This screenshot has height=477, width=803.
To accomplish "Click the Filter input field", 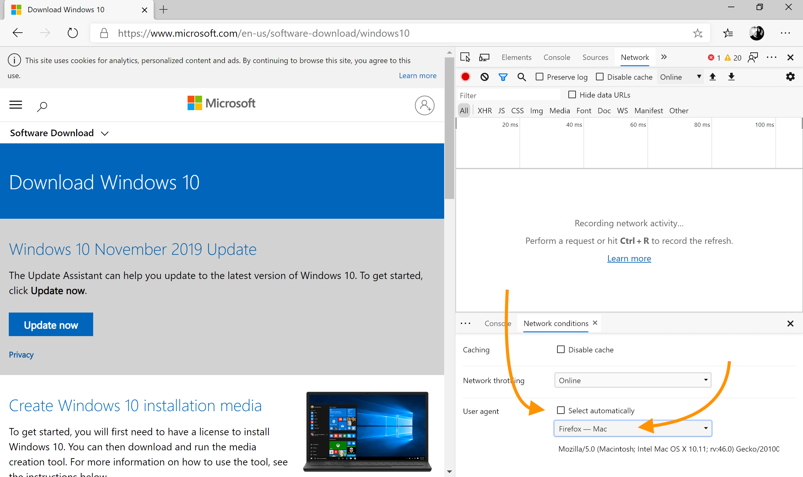I will (509, 95).
